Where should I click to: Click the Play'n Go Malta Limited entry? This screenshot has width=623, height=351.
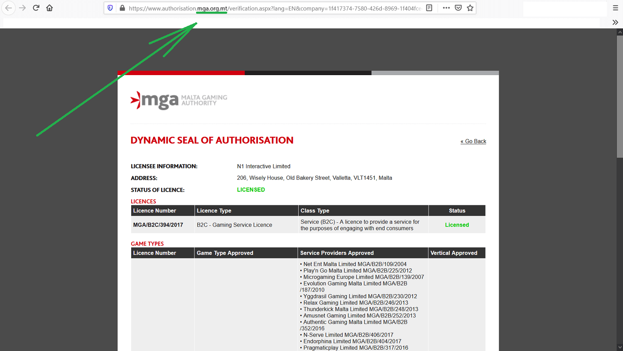coord(356,271)
